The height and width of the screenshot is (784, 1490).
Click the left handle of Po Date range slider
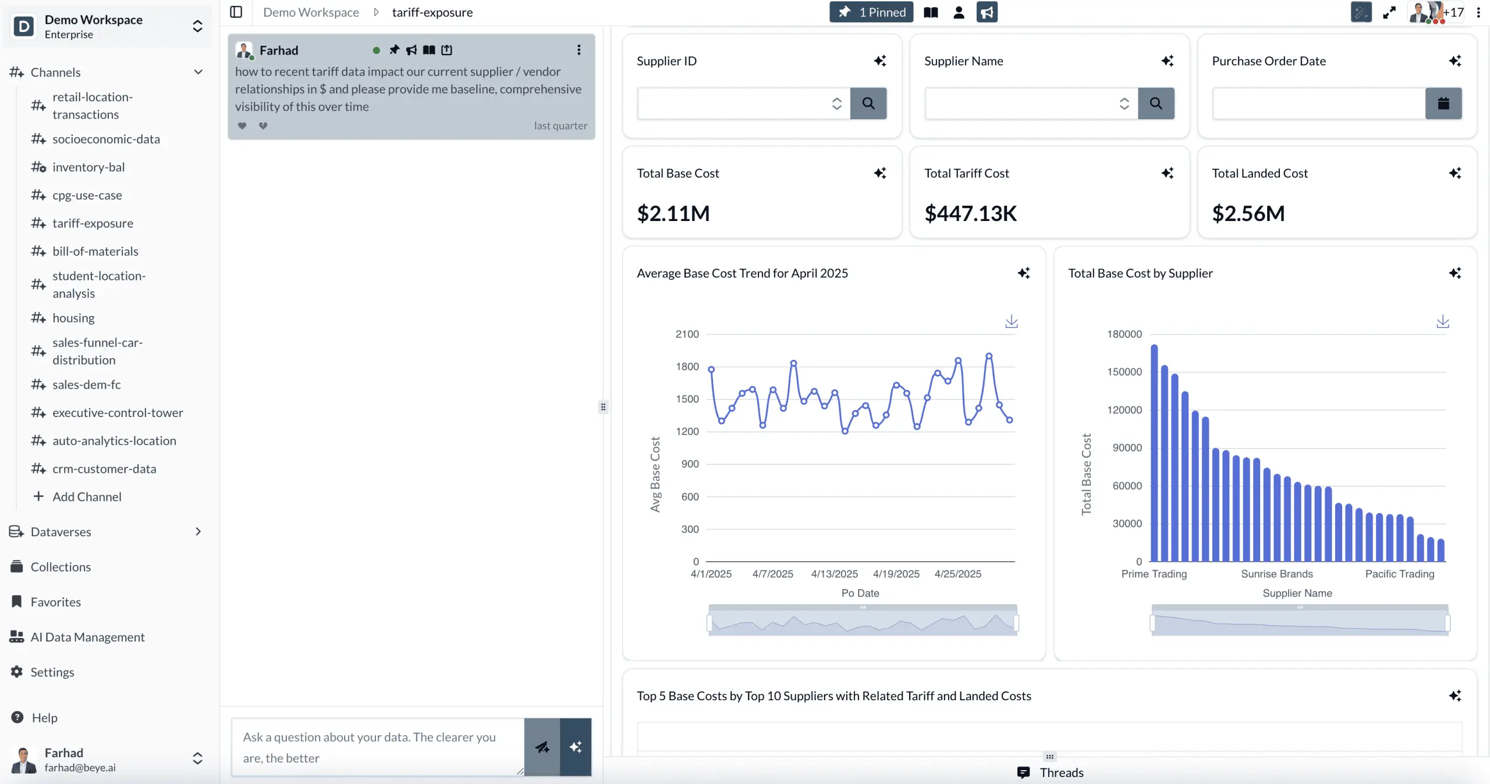(x=709, y=623)
